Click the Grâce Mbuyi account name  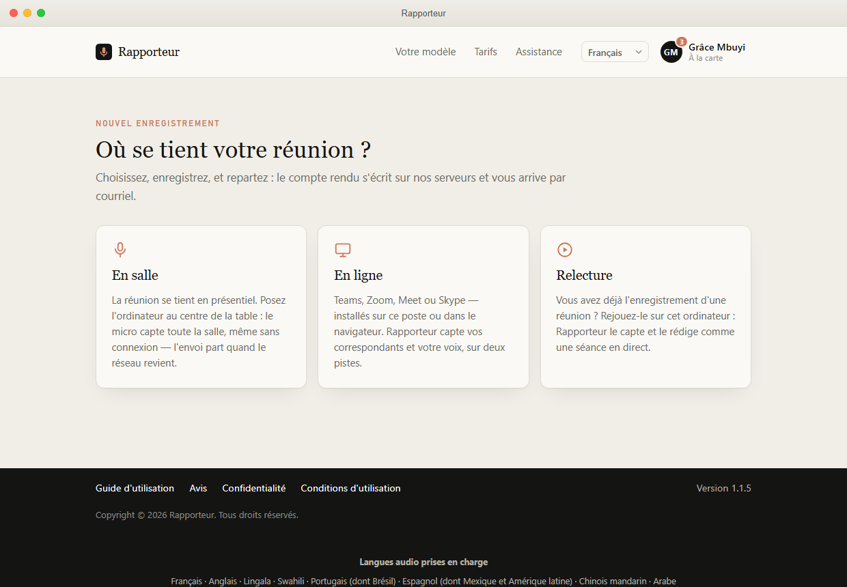(x=717, y=47)
